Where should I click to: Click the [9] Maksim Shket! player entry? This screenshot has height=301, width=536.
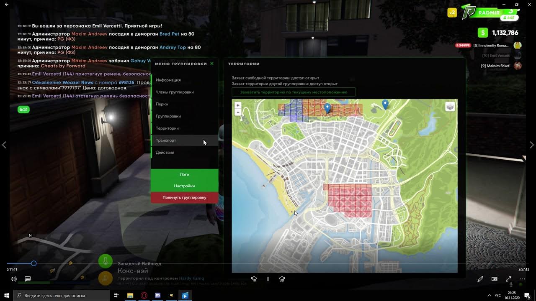coord(501,66)
